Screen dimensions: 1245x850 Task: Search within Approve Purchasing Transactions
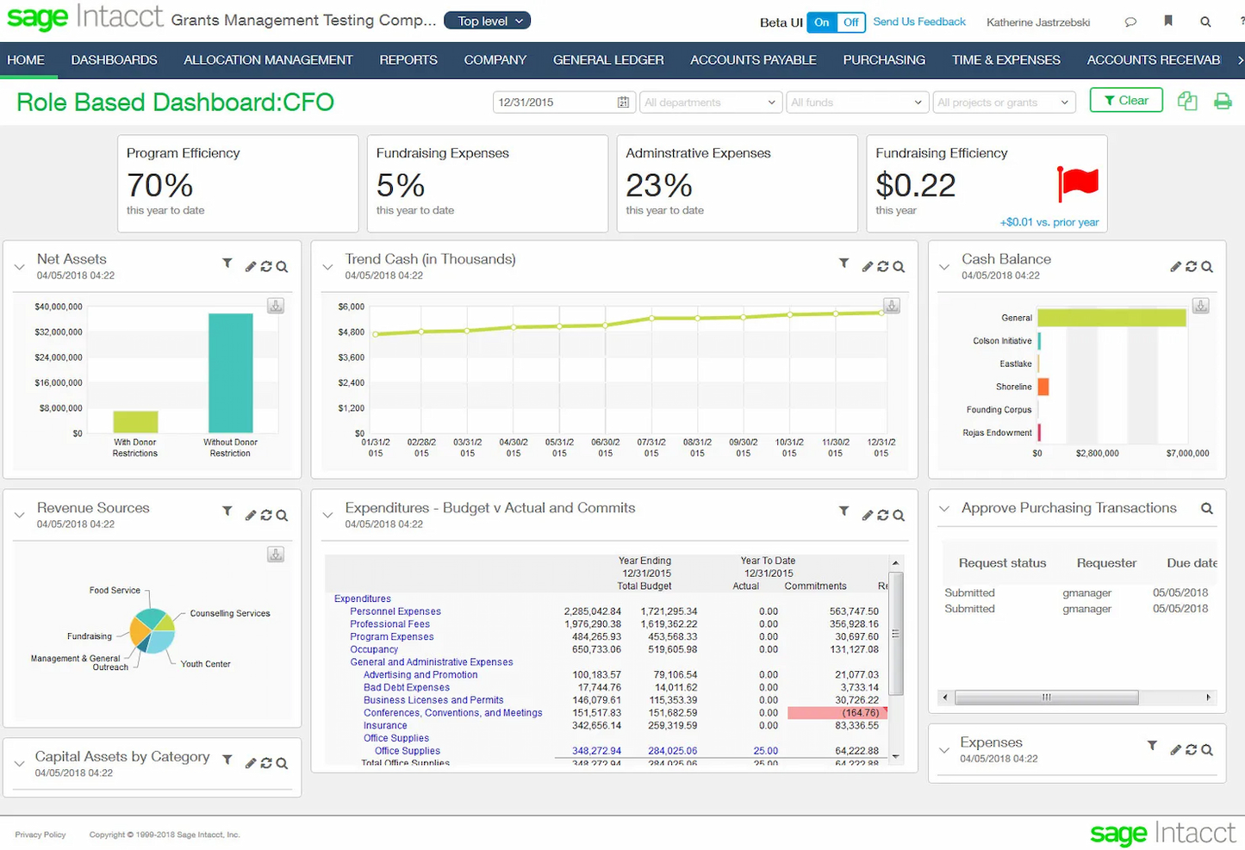pos(1206,508)
